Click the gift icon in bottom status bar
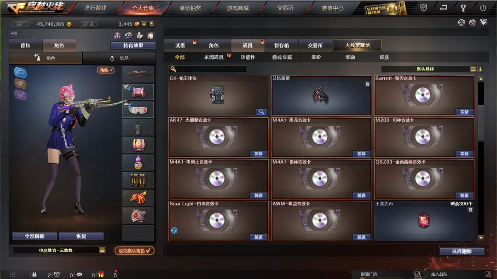This screenshot has width=497, height=279. [101, 274]
